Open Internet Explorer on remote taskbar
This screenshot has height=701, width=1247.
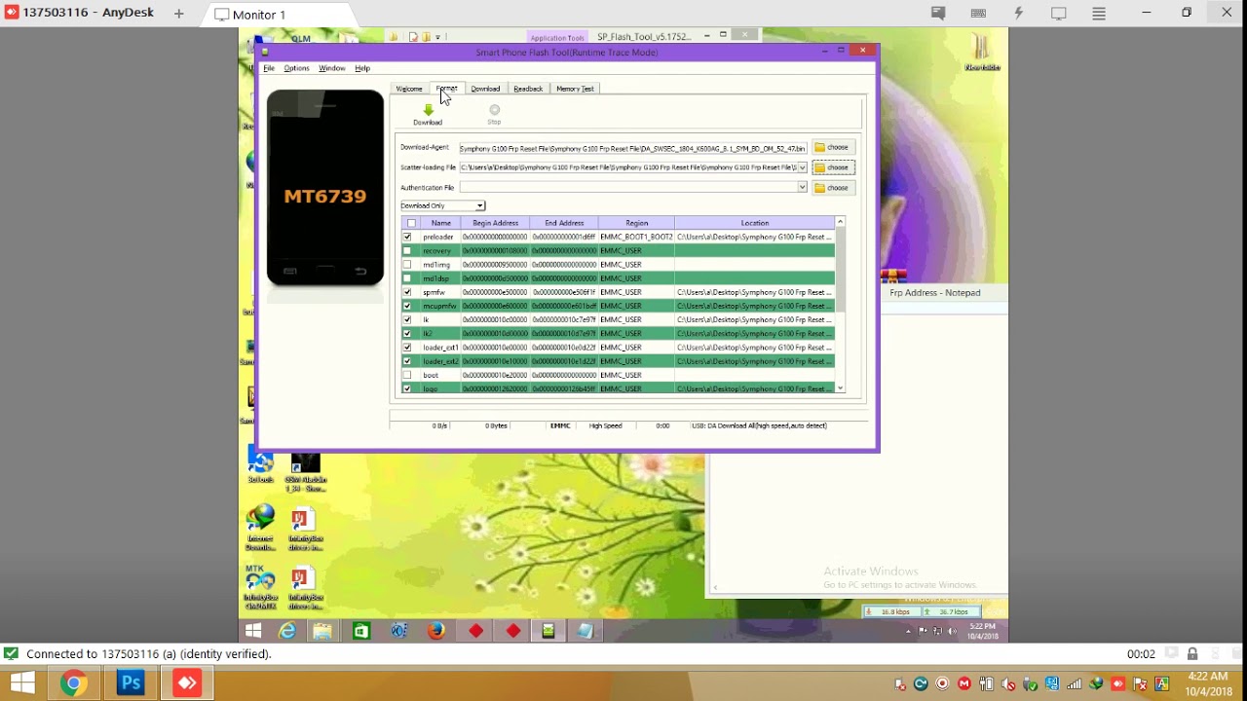coord(287,631)
